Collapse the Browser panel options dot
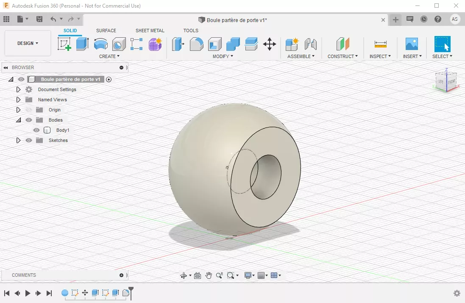465x303 pixels. click(x=121, y=68)
